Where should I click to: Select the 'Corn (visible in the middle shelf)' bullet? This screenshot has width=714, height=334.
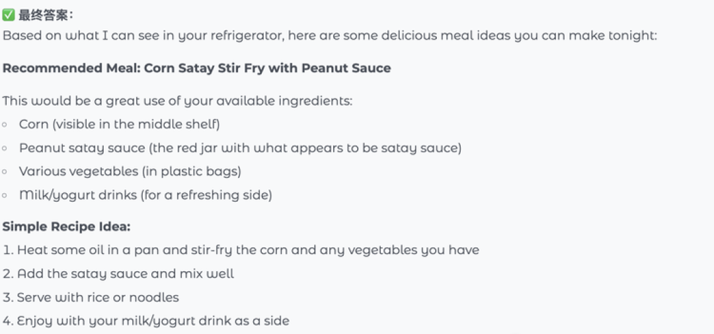click(119, 124)
